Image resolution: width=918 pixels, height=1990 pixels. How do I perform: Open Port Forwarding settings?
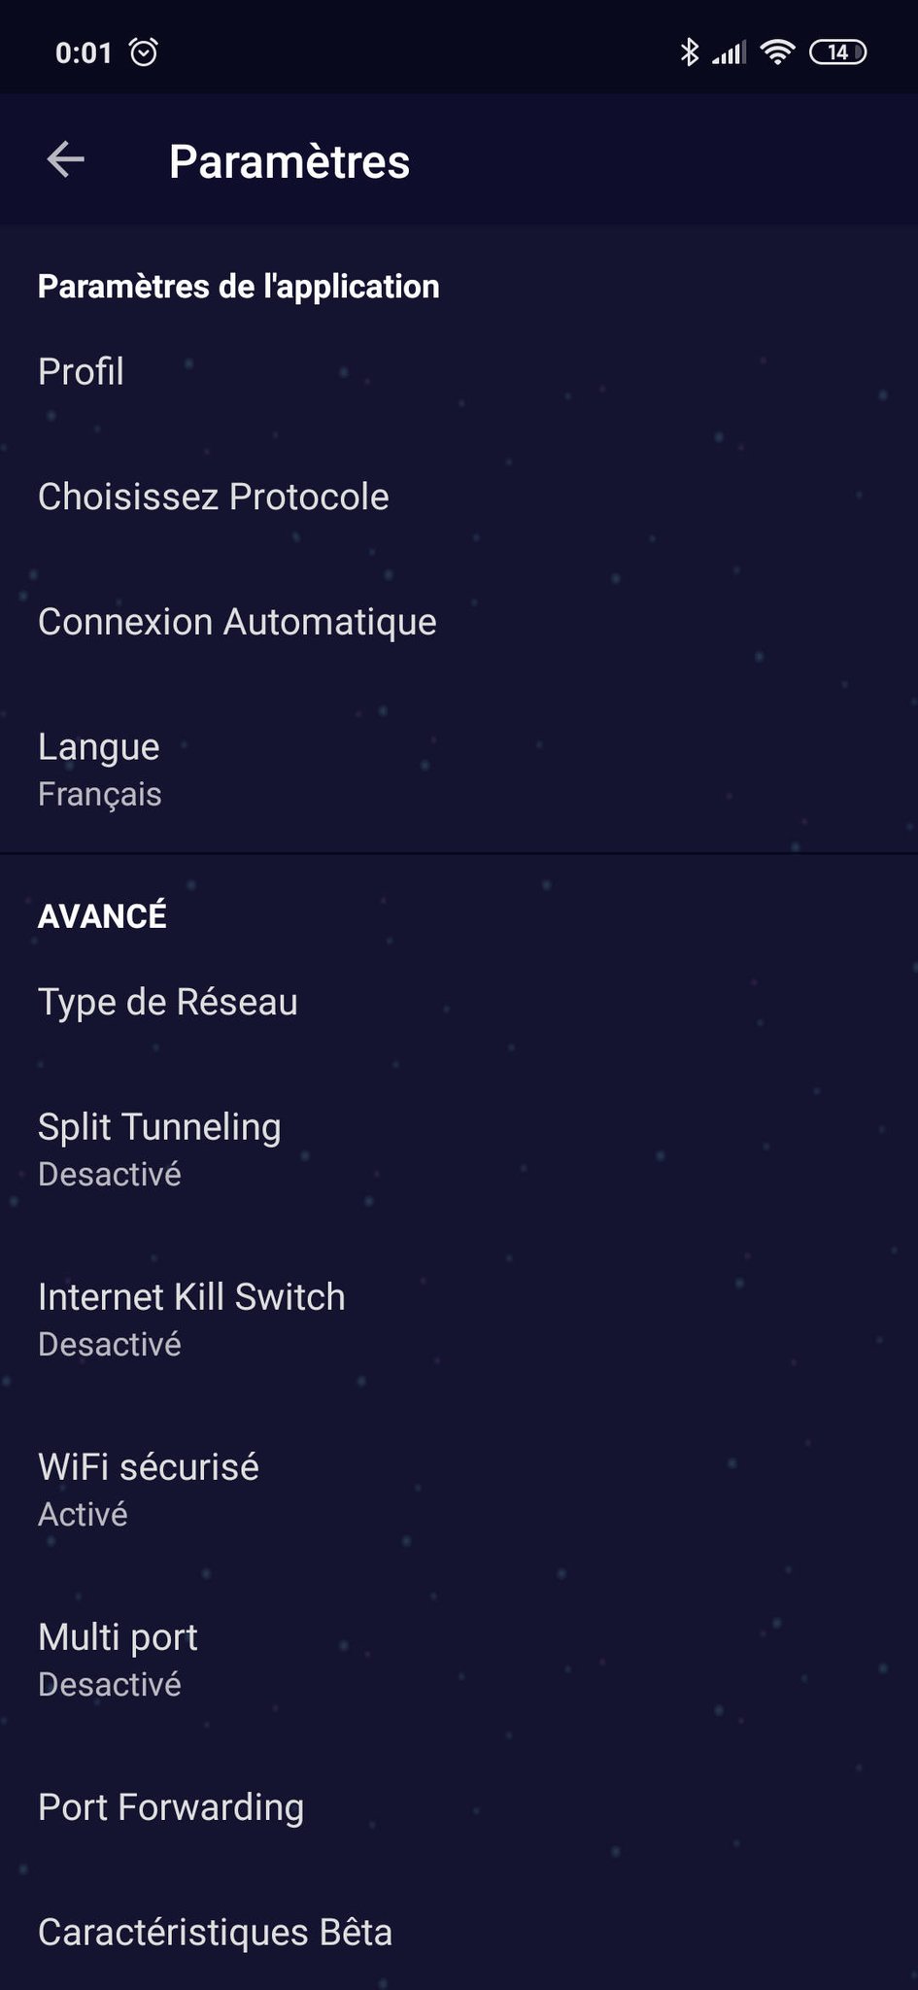(x=170, y=1807)
